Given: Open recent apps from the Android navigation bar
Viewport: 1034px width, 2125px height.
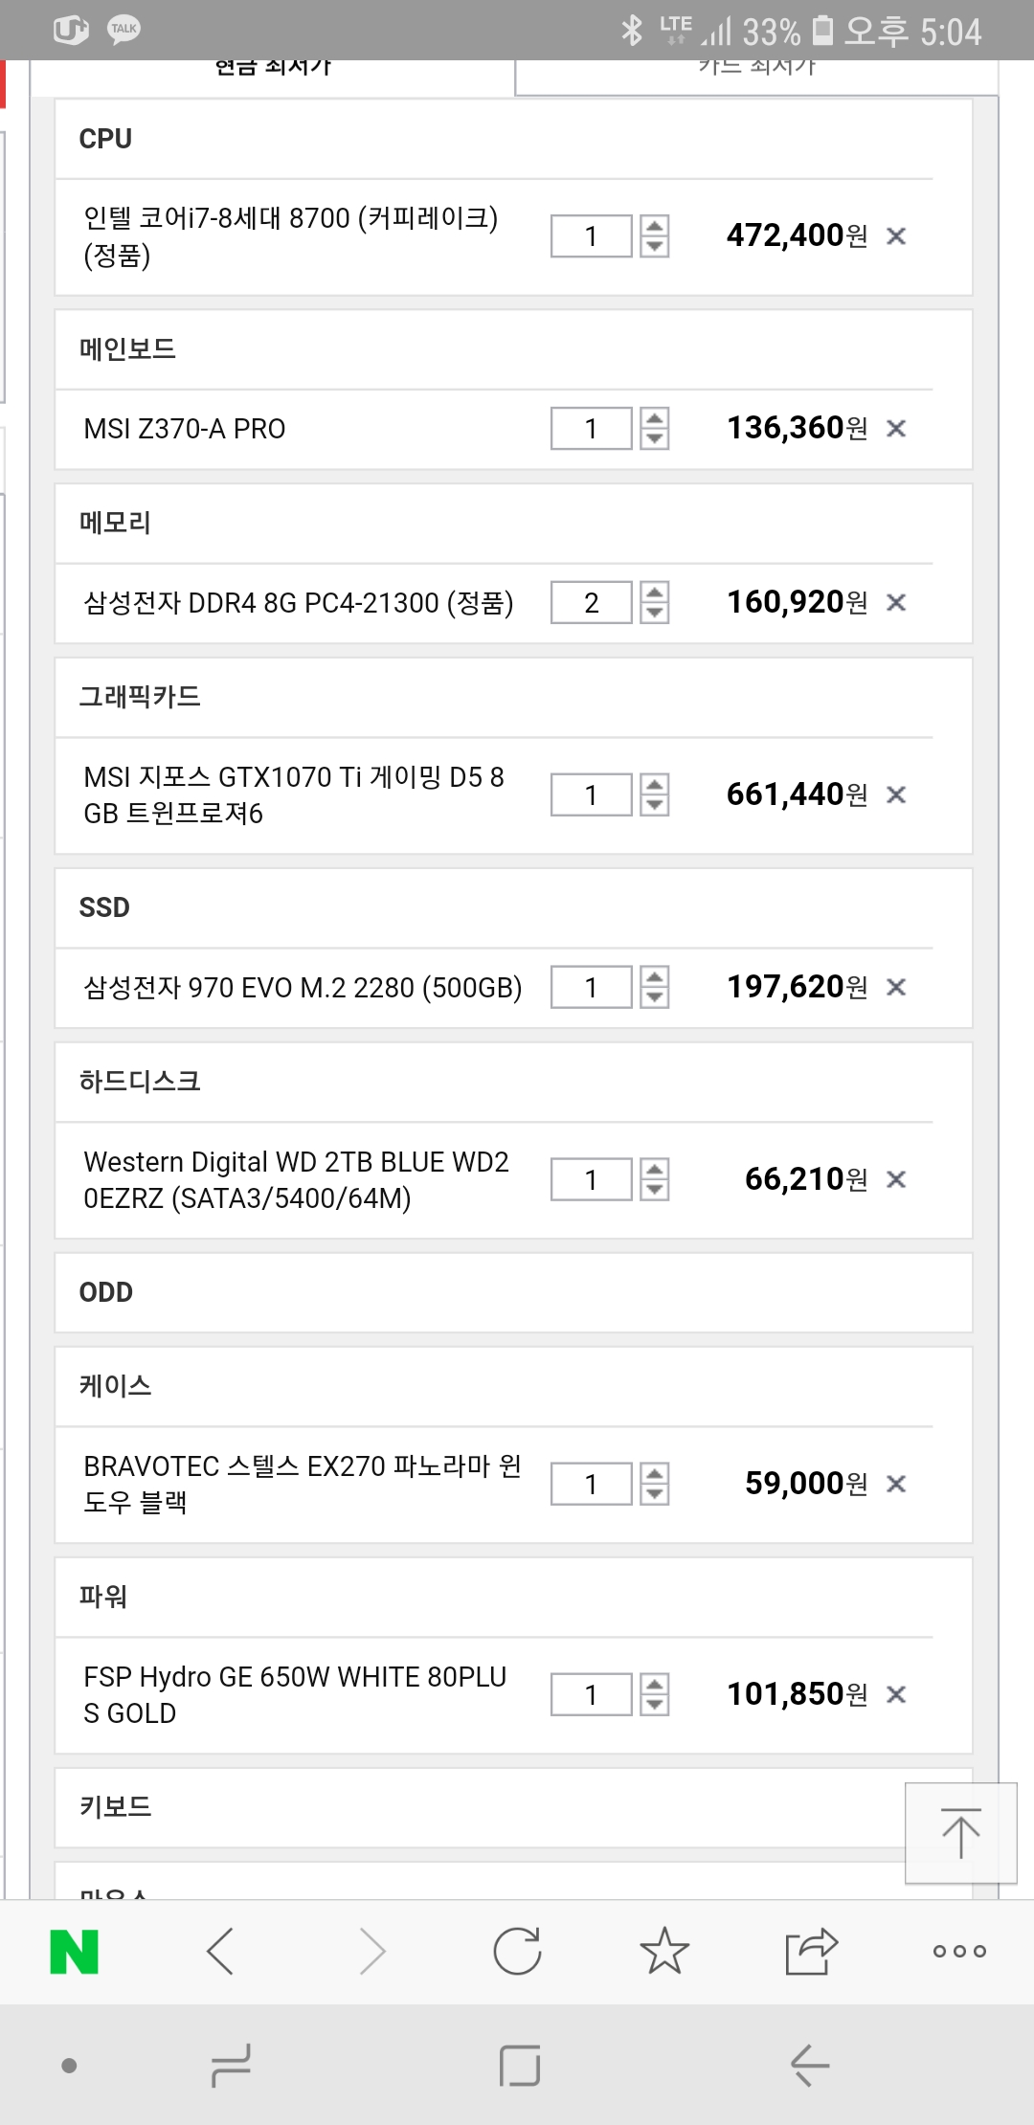Looking at the screenshot, I should coord(231,2066).
